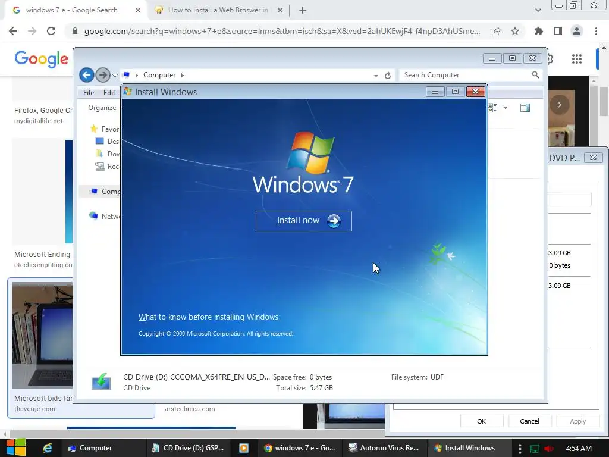Go forward in Chrome
Screen dimensions: 609x457
(x=32, y=31)
